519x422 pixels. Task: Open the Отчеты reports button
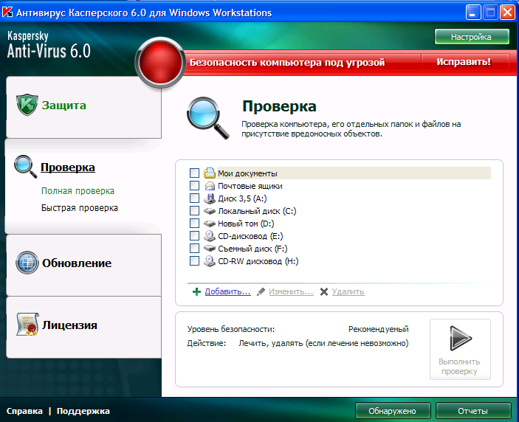473,411
